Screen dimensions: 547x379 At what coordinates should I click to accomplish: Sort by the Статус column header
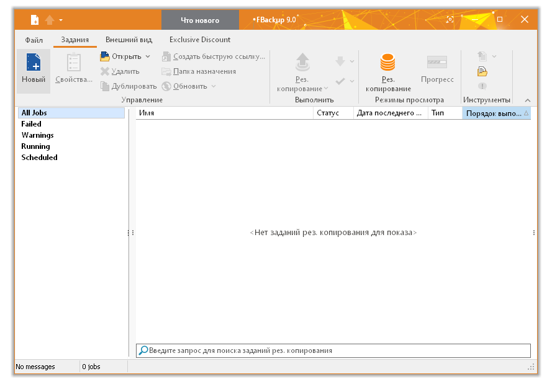(333, 113)
